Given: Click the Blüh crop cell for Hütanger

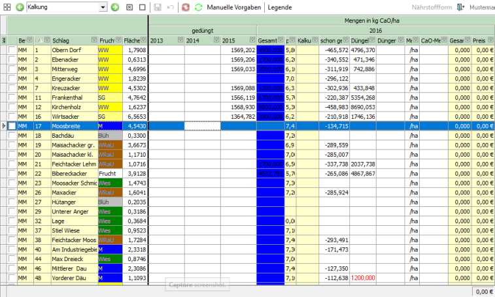Looking at the screenshot, I should tap(110, 202).
